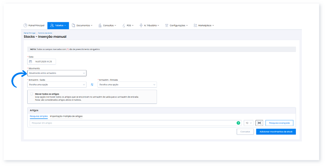Click the Documentos page icon in navigation

[x=73, y=25]
